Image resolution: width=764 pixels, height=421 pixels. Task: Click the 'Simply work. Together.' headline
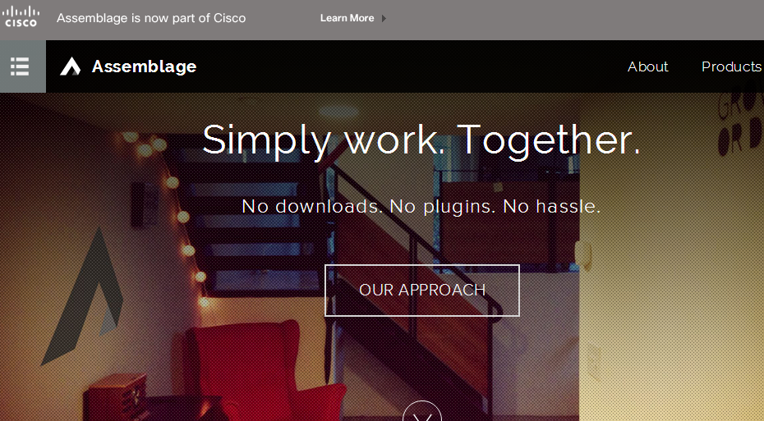click(421, 140)
